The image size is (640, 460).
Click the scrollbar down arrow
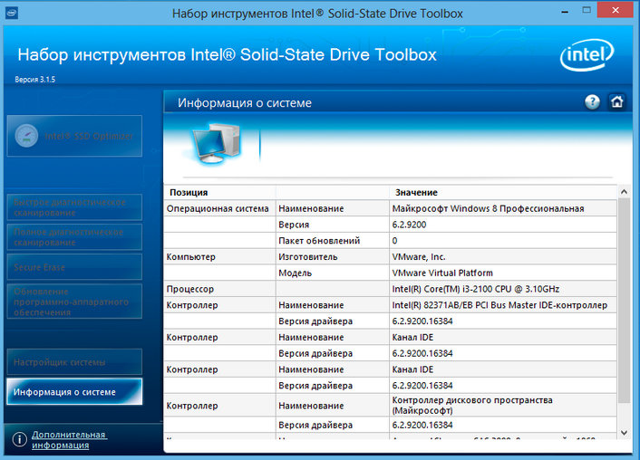624,433
